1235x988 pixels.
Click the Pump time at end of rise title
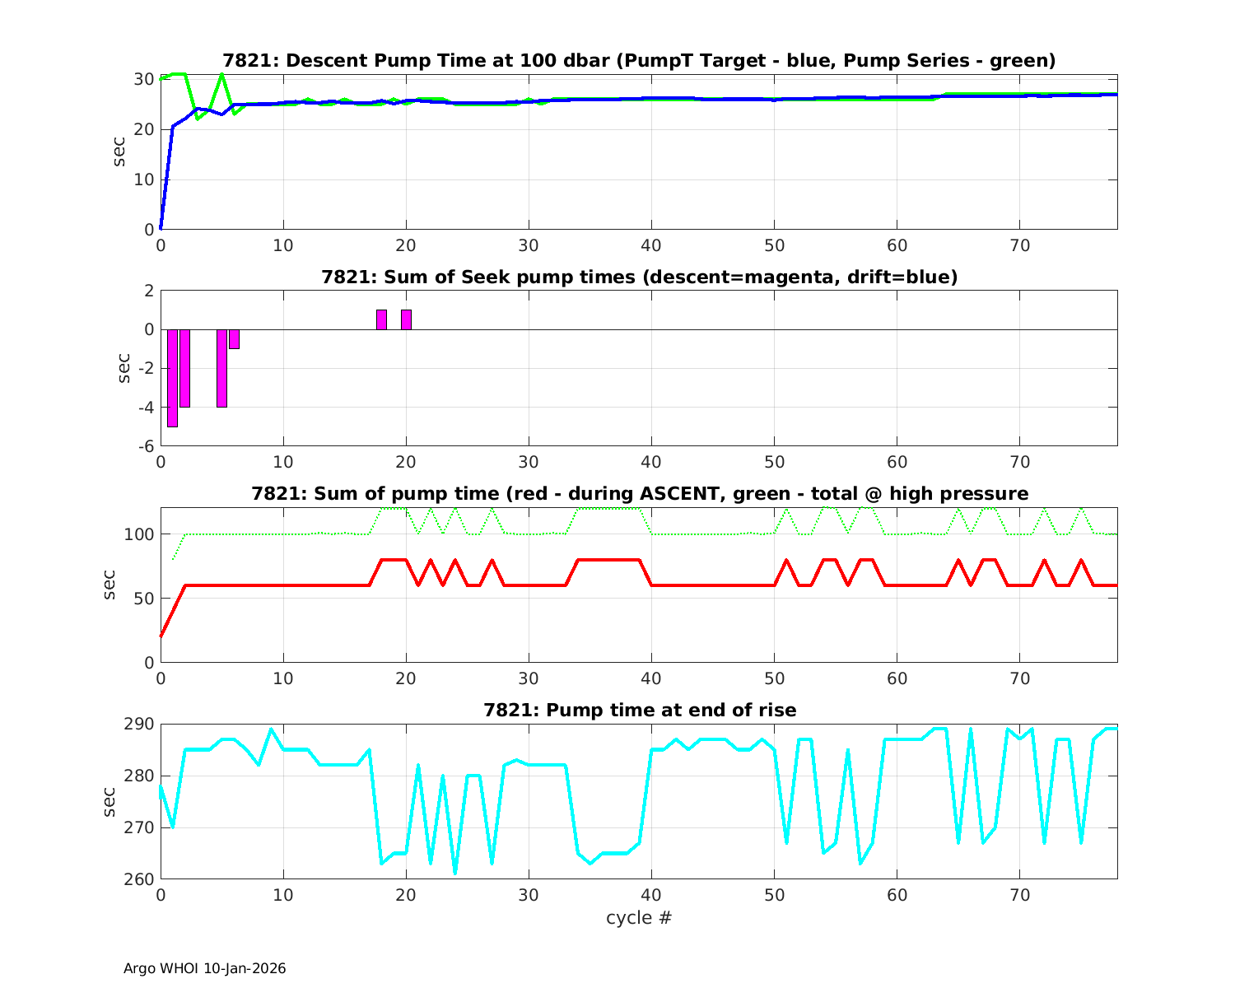[639, 710]
